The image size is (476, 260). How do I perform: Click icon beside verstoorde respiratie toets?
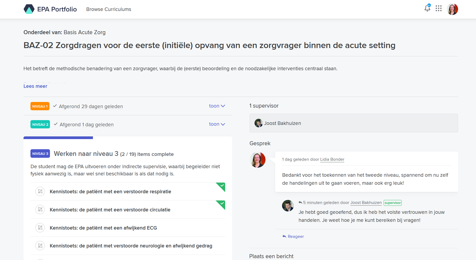pos(40,191)
